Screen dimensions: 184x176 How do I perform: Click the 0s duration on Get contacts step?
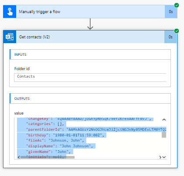point(170,37)
